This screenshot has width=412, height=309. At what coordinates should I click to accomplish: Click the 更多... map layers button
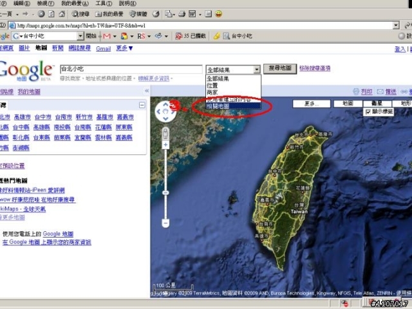point(312,104)
